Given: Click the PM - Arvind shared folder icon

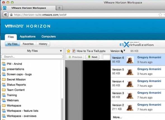Looking at the screenshot, I should tap(4, 64).
